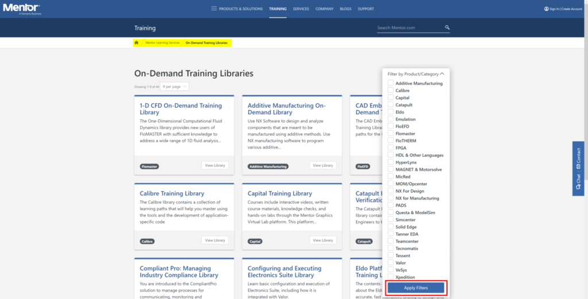Check the FloEFD filter checkbox
The width and height of the screenshot is (588, 299).
tap(390, 126)
